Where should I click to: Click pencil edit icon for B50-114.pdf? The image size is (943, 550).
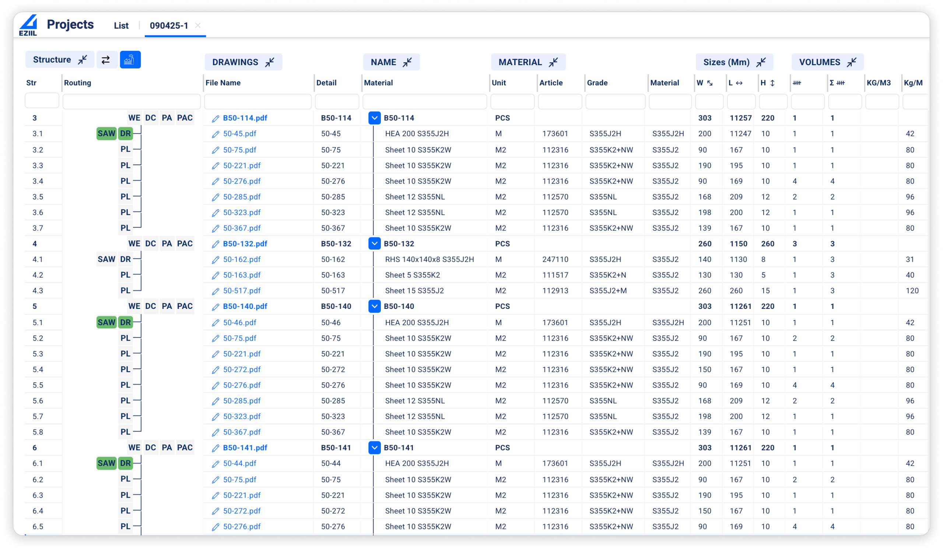coord(215,119)
